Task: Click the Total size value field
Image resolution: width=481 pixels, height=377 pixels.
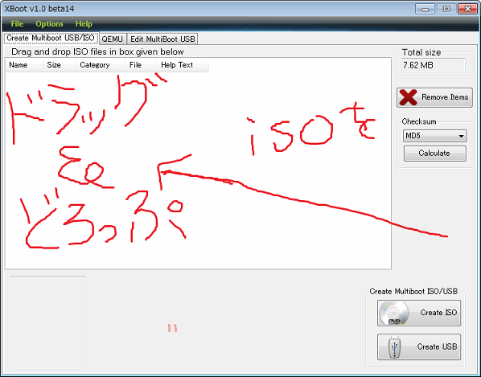Action: (433, 65)
